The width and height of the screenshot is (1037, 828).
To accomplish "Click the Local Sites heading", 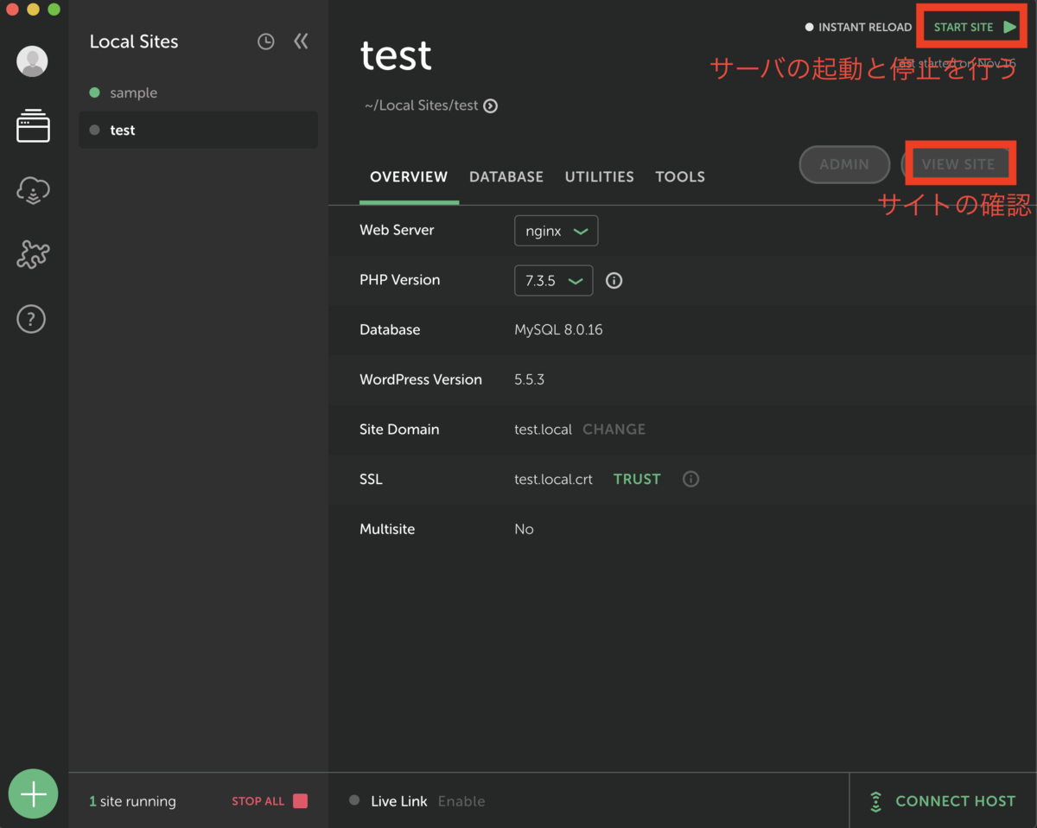I will tap(134, 41).
